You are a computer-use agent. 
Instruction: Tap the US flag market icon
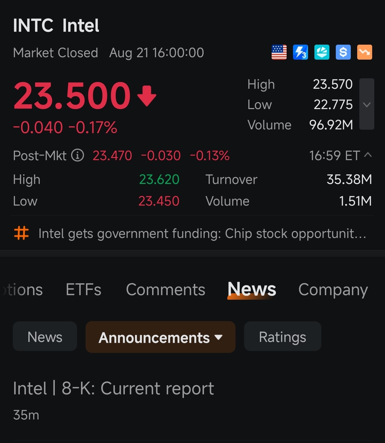click(279, 52)
